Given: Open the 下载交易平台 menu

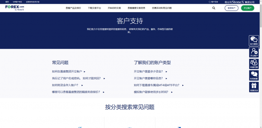Looking at the screenshot, I should [94, 8].
